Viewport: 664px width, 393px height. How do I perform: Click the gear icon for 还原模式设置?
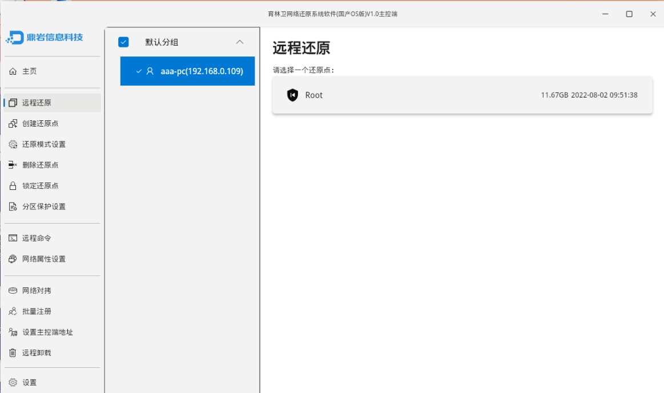coord(13,144)
